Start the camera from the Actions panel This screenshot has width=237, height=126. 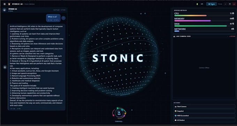tap(204, 107)
